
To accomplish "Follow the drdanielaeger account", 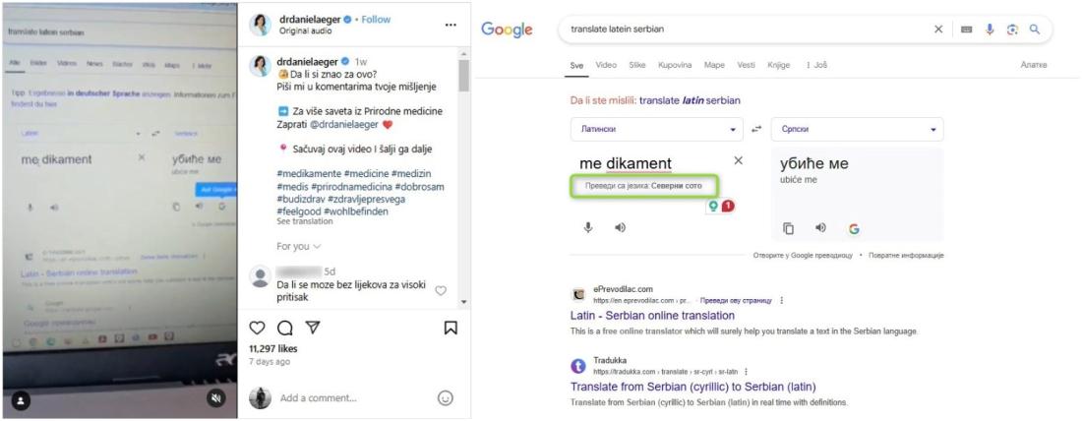I will [376, 20].
